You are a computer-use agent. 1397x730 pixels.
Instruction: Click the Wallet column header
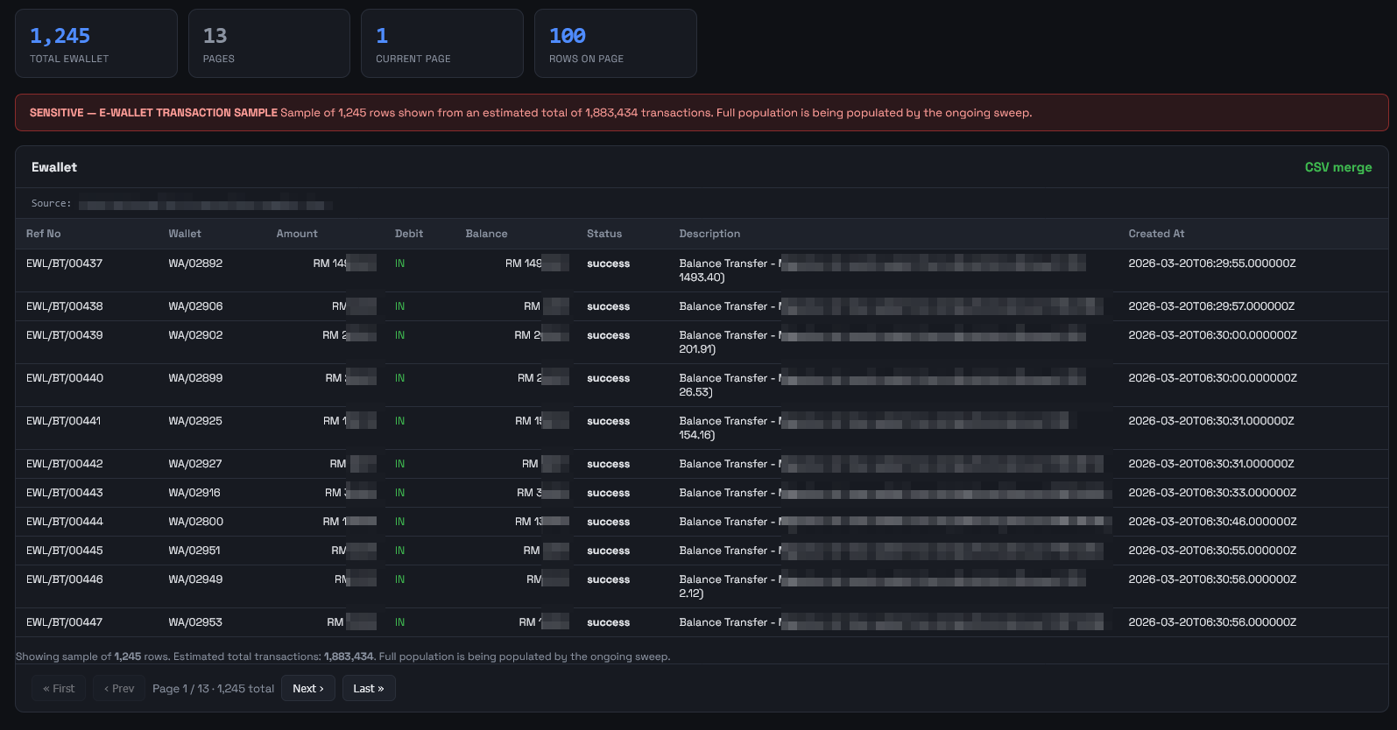click(x=185, y=234)
